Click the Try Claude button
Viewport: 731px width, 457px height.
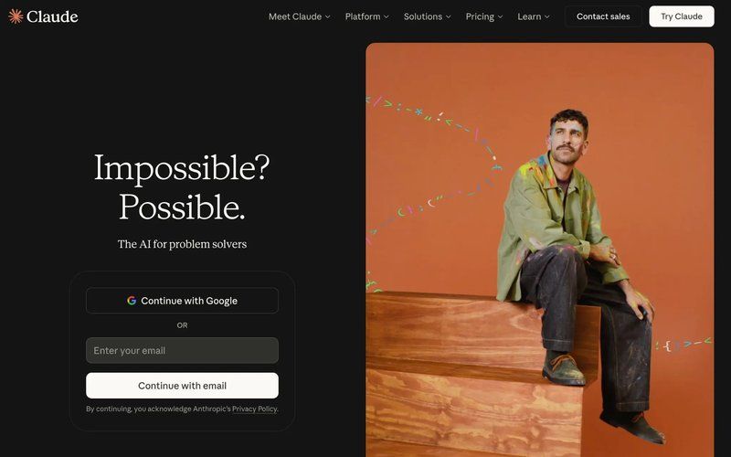coord(682,16)
